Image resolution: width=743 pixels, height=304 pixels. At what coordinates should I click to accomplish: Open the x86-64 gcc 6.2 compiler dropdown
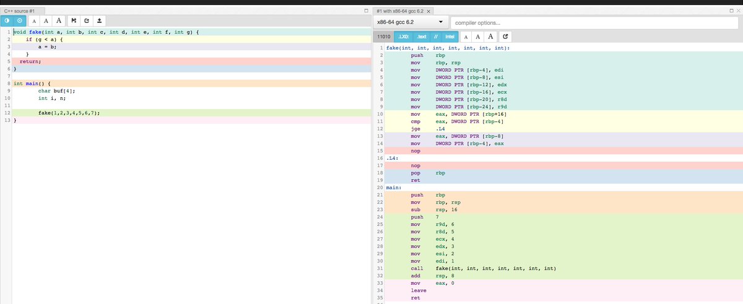coord(411,22)
